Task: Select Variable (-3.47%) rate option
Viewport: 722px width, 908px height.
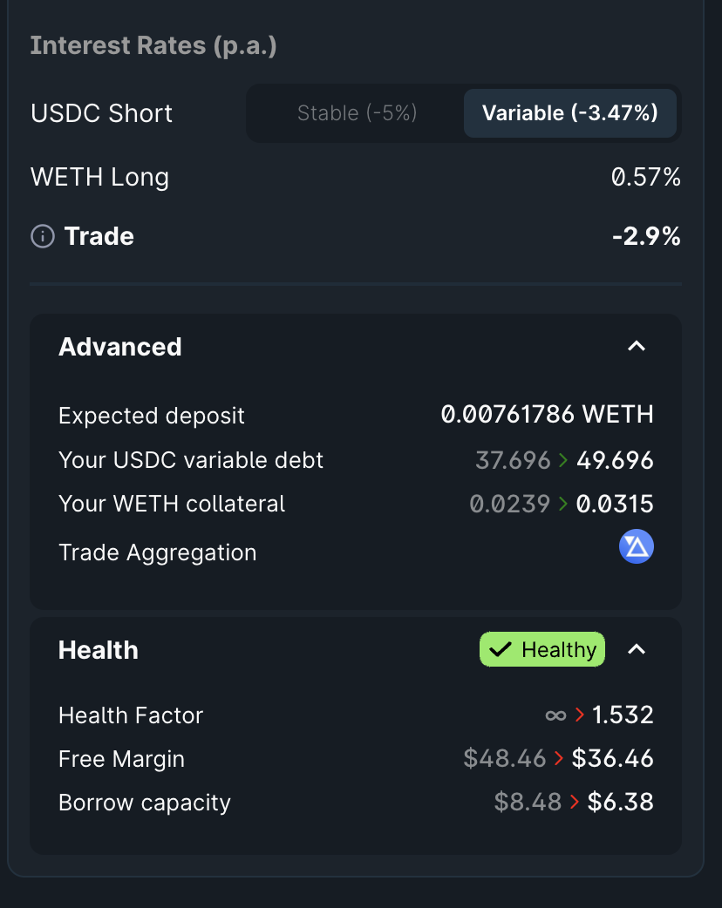Action: point(570,113)
